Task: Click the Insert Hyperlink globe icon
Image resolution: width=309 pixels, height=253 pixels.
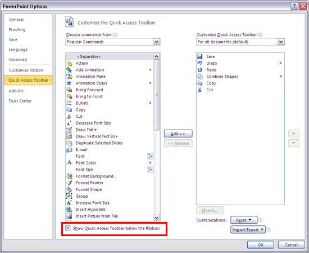Action: click(69, 209)
